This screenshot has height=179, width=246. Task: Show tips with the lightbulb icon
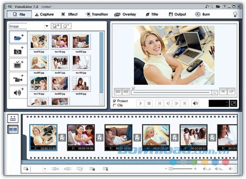tap(235, 14)
